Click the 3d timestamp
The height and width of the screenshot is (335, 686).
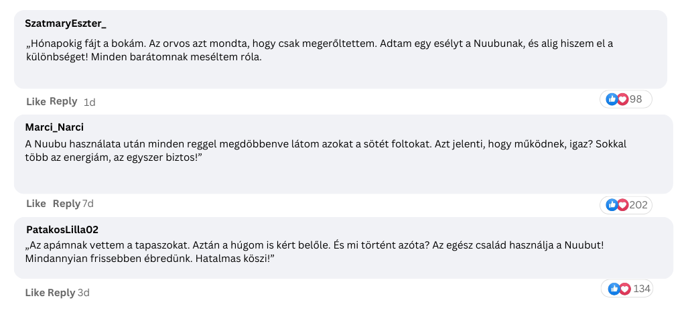click(84, 293)
